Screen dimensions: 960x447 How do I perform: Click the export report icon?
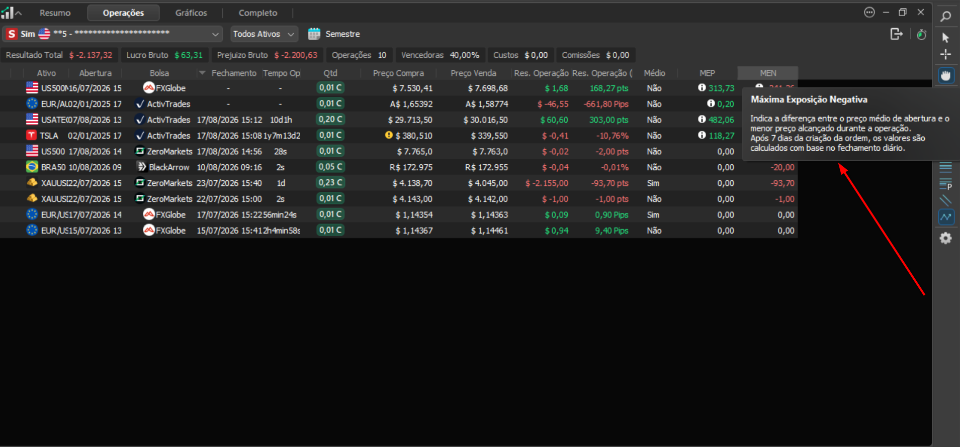[x=896, y=34]
